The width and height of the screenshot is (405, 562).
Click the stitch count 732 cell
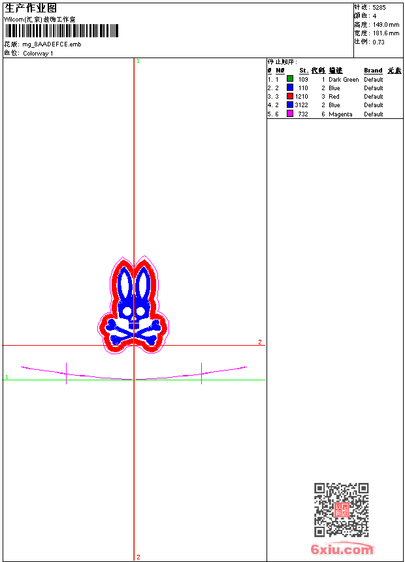(x=303, y=114)
